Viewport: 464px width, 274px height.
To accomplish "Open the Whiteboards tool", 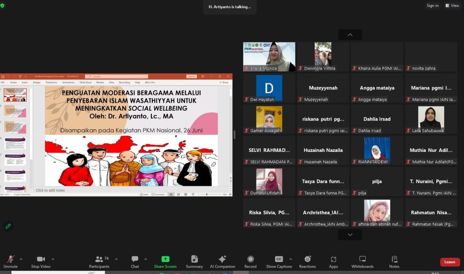I will [362, 261].
